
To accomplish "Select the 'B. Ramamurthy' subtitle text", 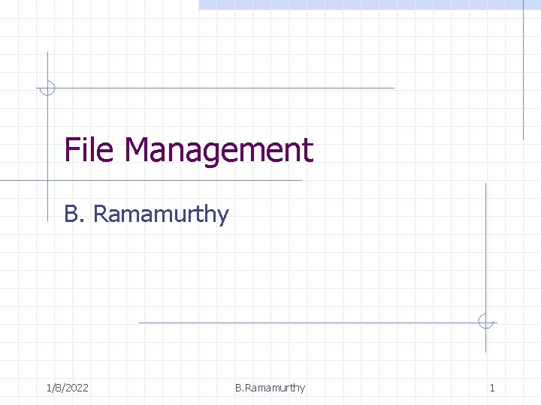I will point(147,214).
